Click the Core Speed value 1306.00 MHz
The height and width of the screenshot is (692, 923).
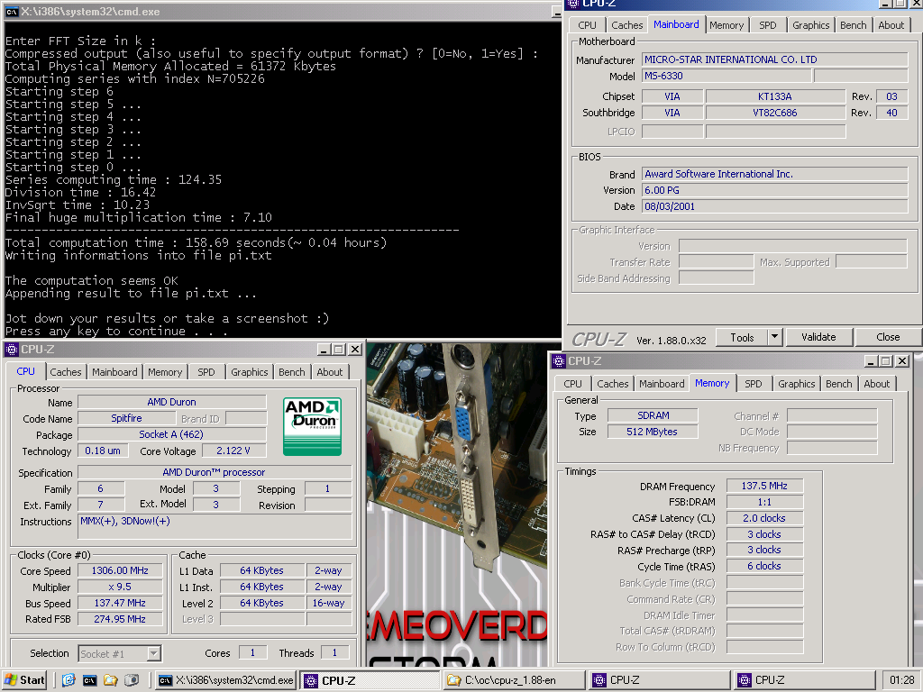pos(120,570)
